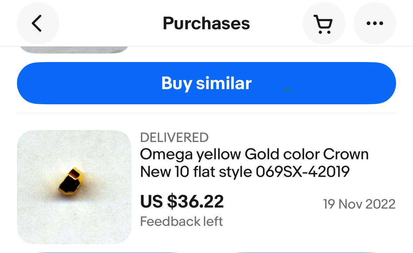
Task: Tap the partial previous item image at top
Action: pos(74,50)
